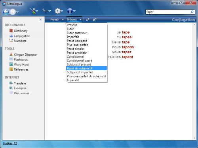
Task: Click the conjugated word tapez
Action: 127,52
